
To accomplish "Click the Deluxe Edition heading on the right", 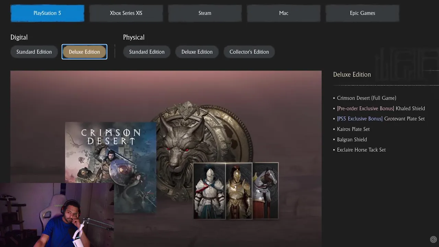I will (352, 74).
